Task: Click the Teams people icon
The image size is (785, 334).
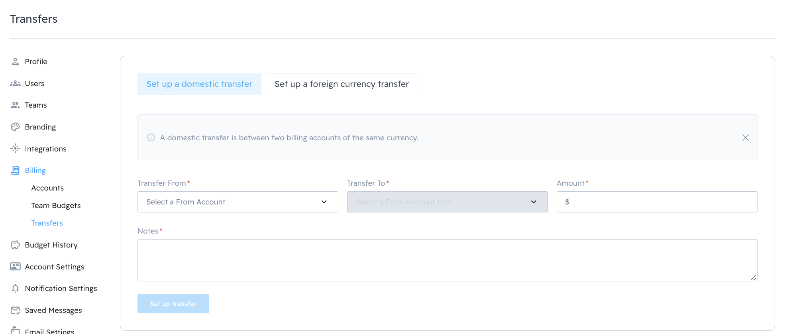Action: click(15, 105)
